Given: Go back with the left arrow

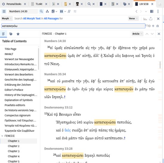Looking at the screenshot, I should (136, 11).
